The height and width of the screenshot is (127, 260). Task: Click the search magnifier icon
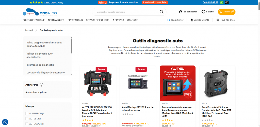(161, 12)
